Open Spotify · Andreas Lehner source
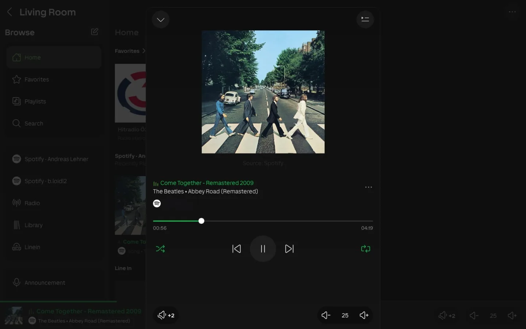526x329 pixels. pyautogui.click(x=54, y=159)
